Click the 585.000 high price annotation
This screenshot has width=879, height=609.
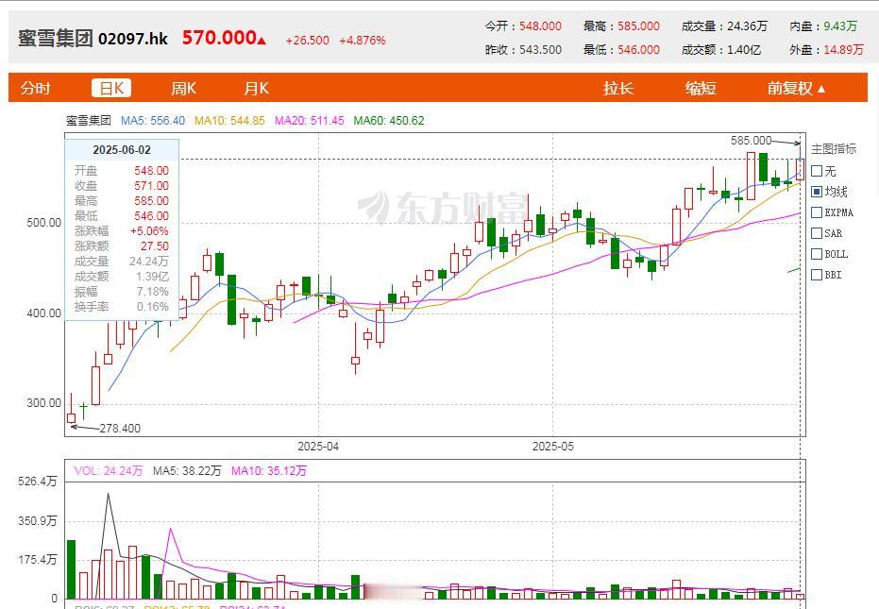752,140
